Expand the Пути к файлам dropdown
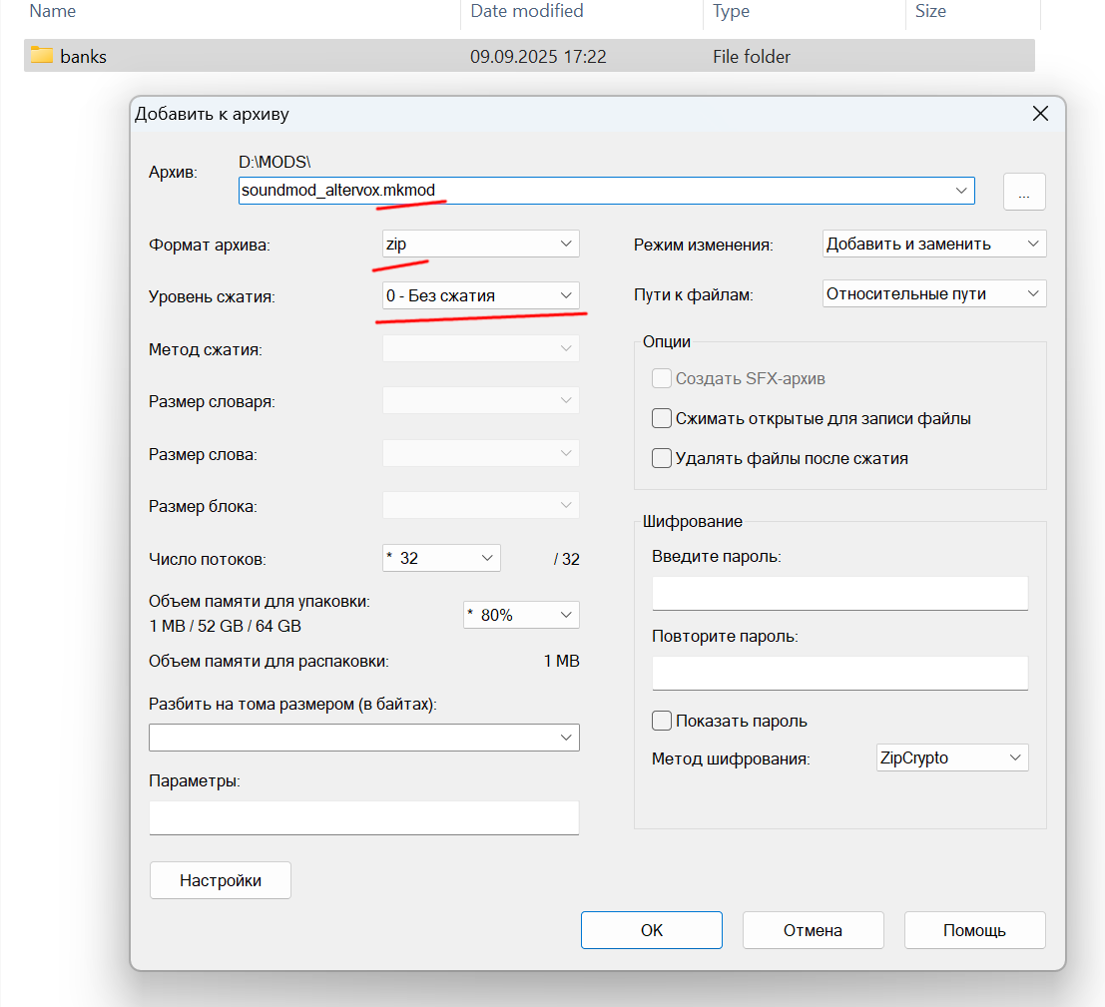Image resolution: width=1105 pixels, height=1007 pixels. coord(933,293)
